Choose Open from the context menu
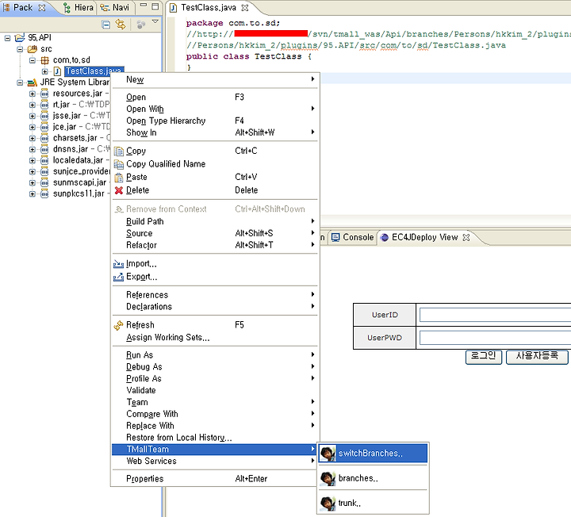This screenshot has height=517, width=571. point(215,98)
